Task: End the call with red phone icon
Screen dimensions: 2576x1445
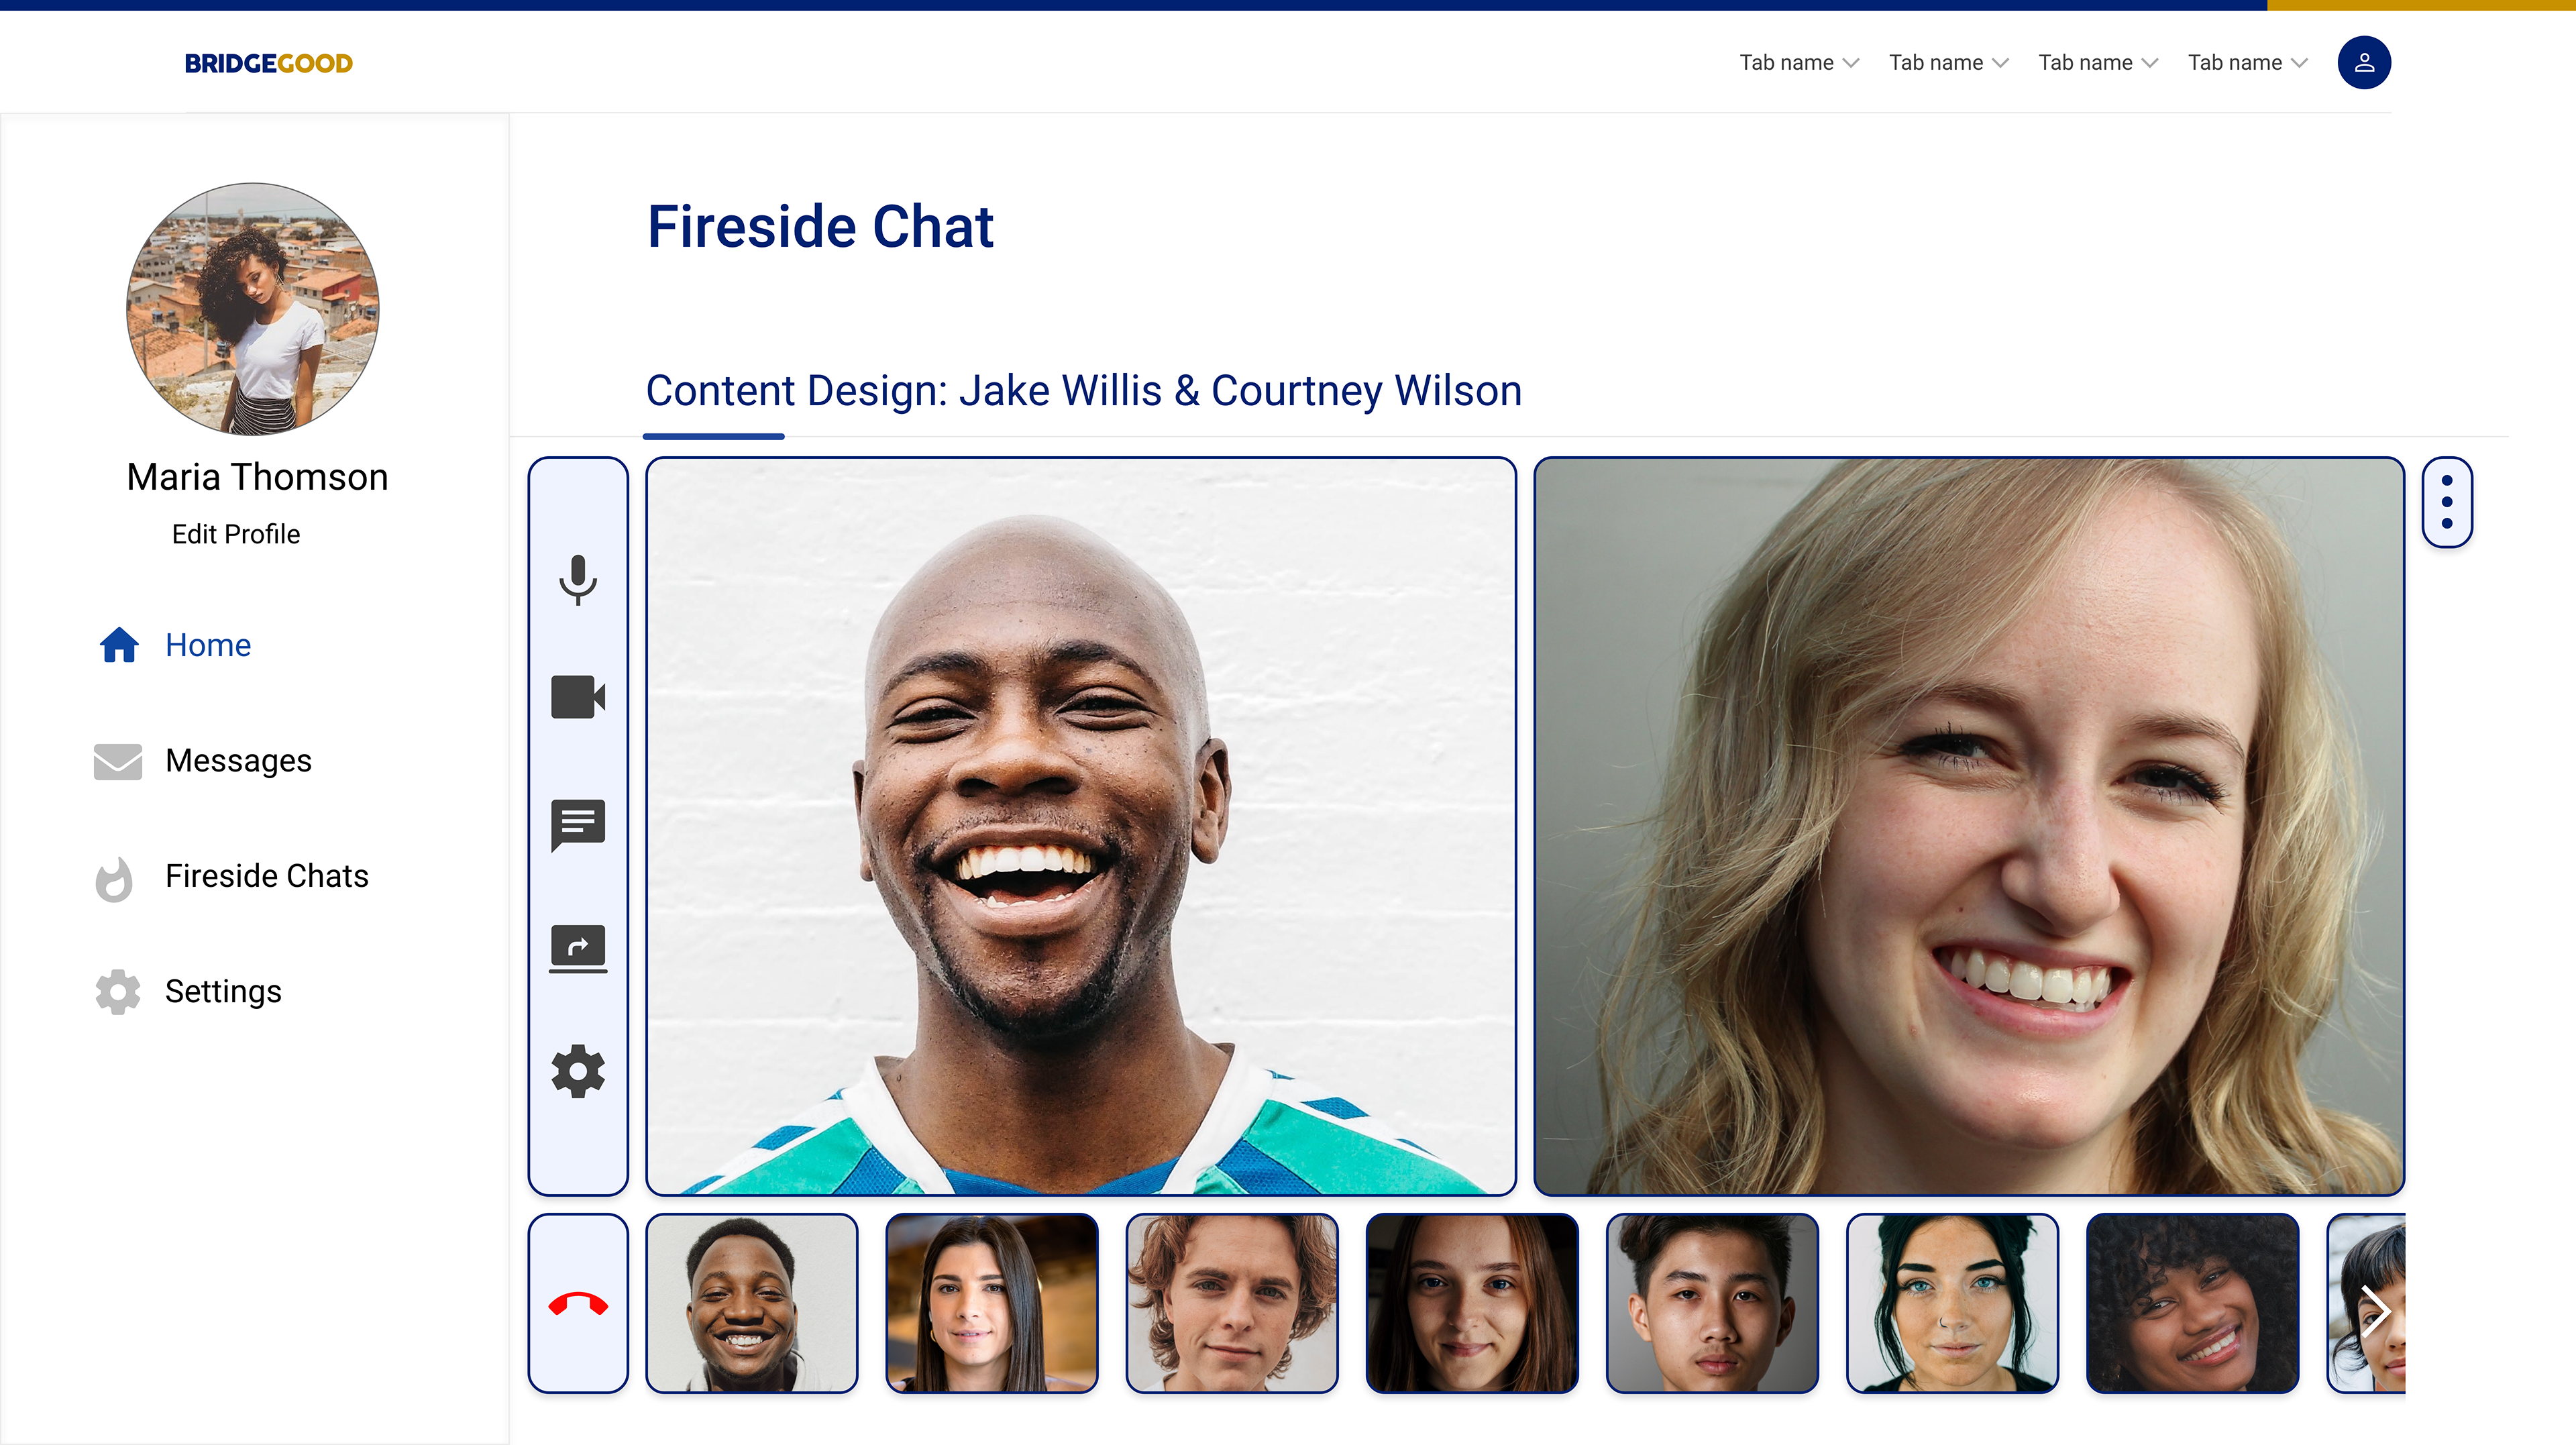Action: 578,1304
